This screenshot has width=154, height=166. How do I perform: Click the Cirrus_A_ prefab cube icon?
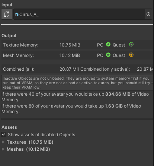tap(17, 15)
